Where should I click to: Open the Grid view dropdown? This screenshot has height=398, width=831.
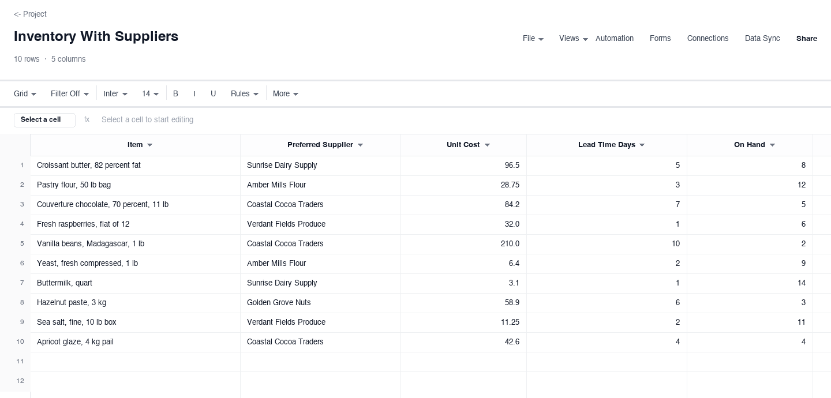(25, 93)
